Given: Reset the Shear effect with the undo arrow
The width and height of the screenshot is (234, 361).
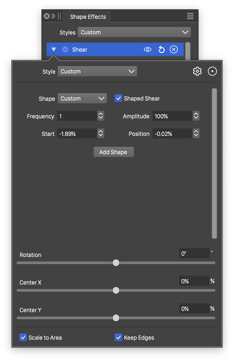Looking at the screenshot, I should pyautogui.click(x=161, y=50).
